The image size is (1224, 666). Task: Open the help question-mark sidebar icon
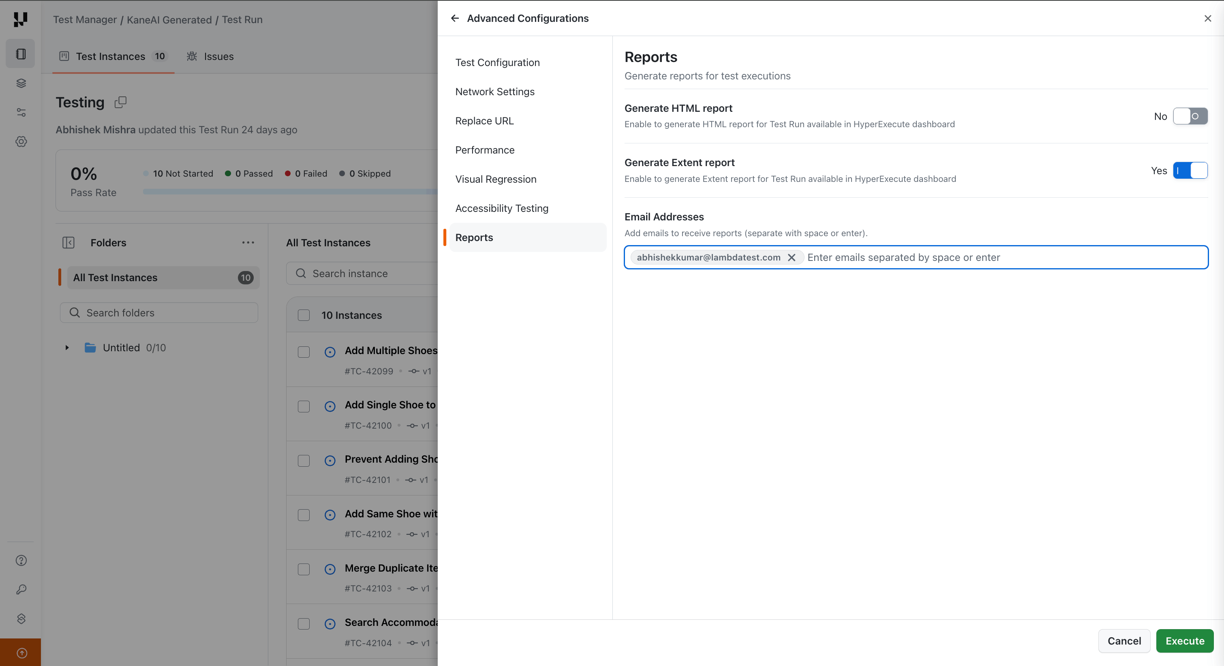[21, 561]
